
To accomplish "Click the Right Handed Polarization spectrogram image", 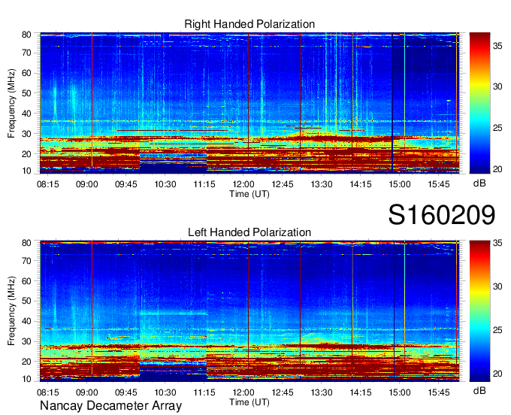I will (249, 103).
